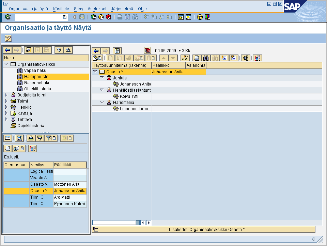Screen dimensions: 327x246
Task: Expand the Budjetoitu toimi node
Action: pos(6,95)
